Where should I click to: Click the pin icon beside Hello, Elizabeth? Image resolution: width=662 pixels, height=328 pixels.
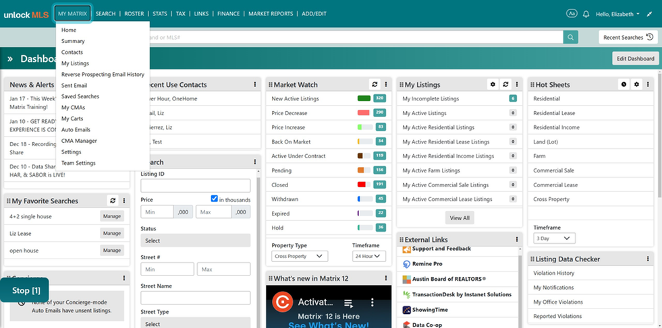pyautogui.click(x=649, y=14)
